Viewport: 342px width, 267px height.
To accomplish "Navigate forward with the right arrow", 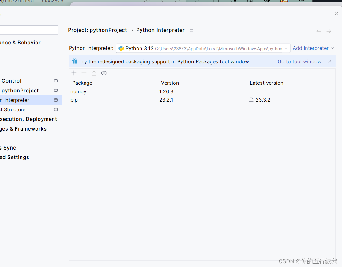I will coord(329,31).
